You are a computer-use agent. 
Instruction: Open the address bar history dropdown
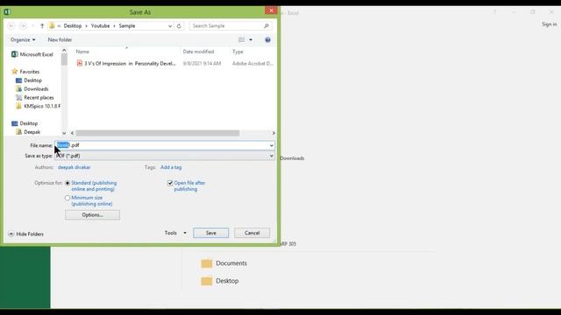[x=170, y=25]
